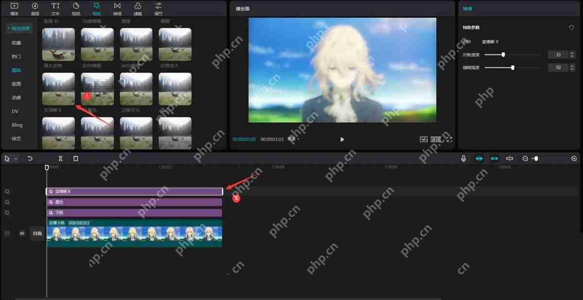Viewport: 583px width, 300px height.
Task: Select the main video clip on timeline
Action: pyautogui.click(x=134, y=233)
